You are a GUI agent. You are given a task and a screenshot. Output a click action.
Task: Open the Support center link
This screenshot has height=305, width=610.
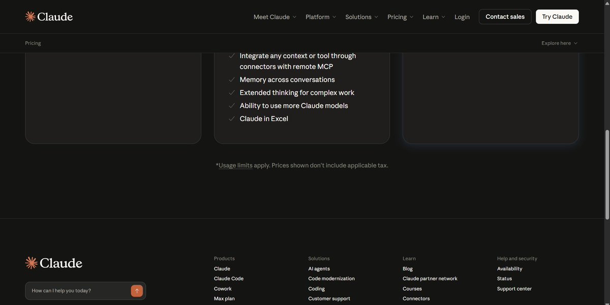pyautogui.click(x=514, y=289)
